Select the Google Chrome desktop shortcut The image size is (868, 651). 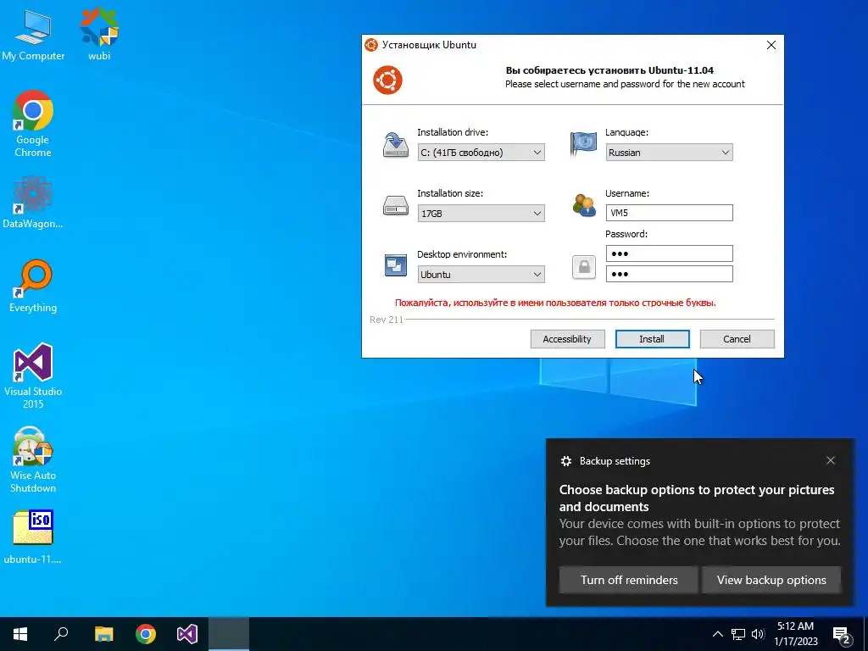pyautogui.click(x=33, y=123)
